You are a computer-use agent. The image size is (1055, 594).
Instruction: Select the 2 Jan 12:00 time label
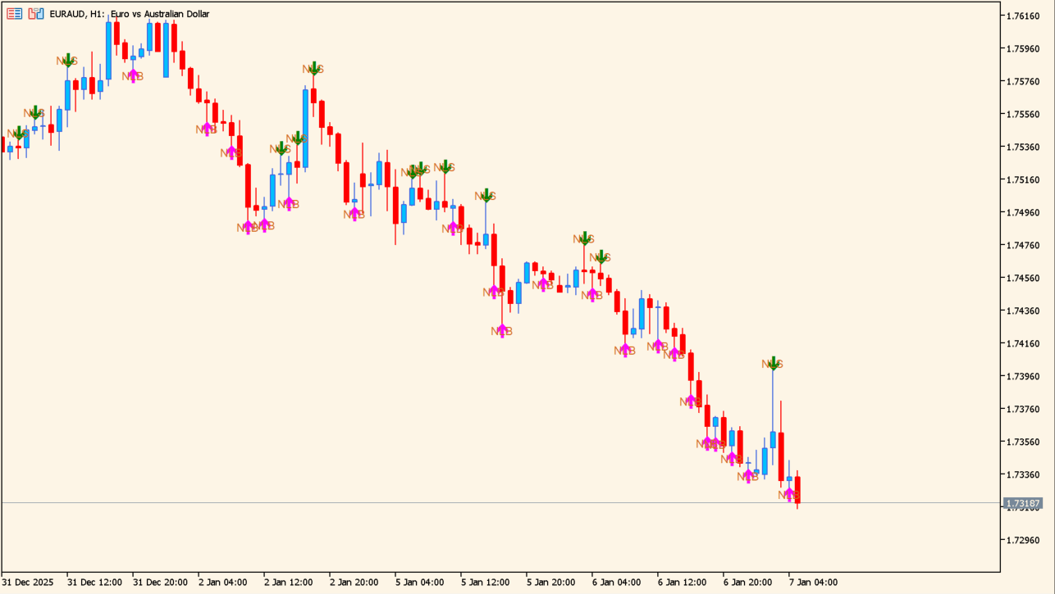tap(288, 583)
